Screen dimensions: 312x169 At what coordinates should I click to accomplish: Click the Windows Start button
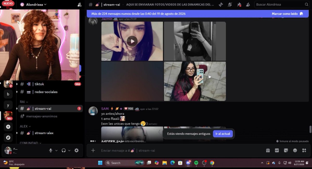(x=100, y=163)
